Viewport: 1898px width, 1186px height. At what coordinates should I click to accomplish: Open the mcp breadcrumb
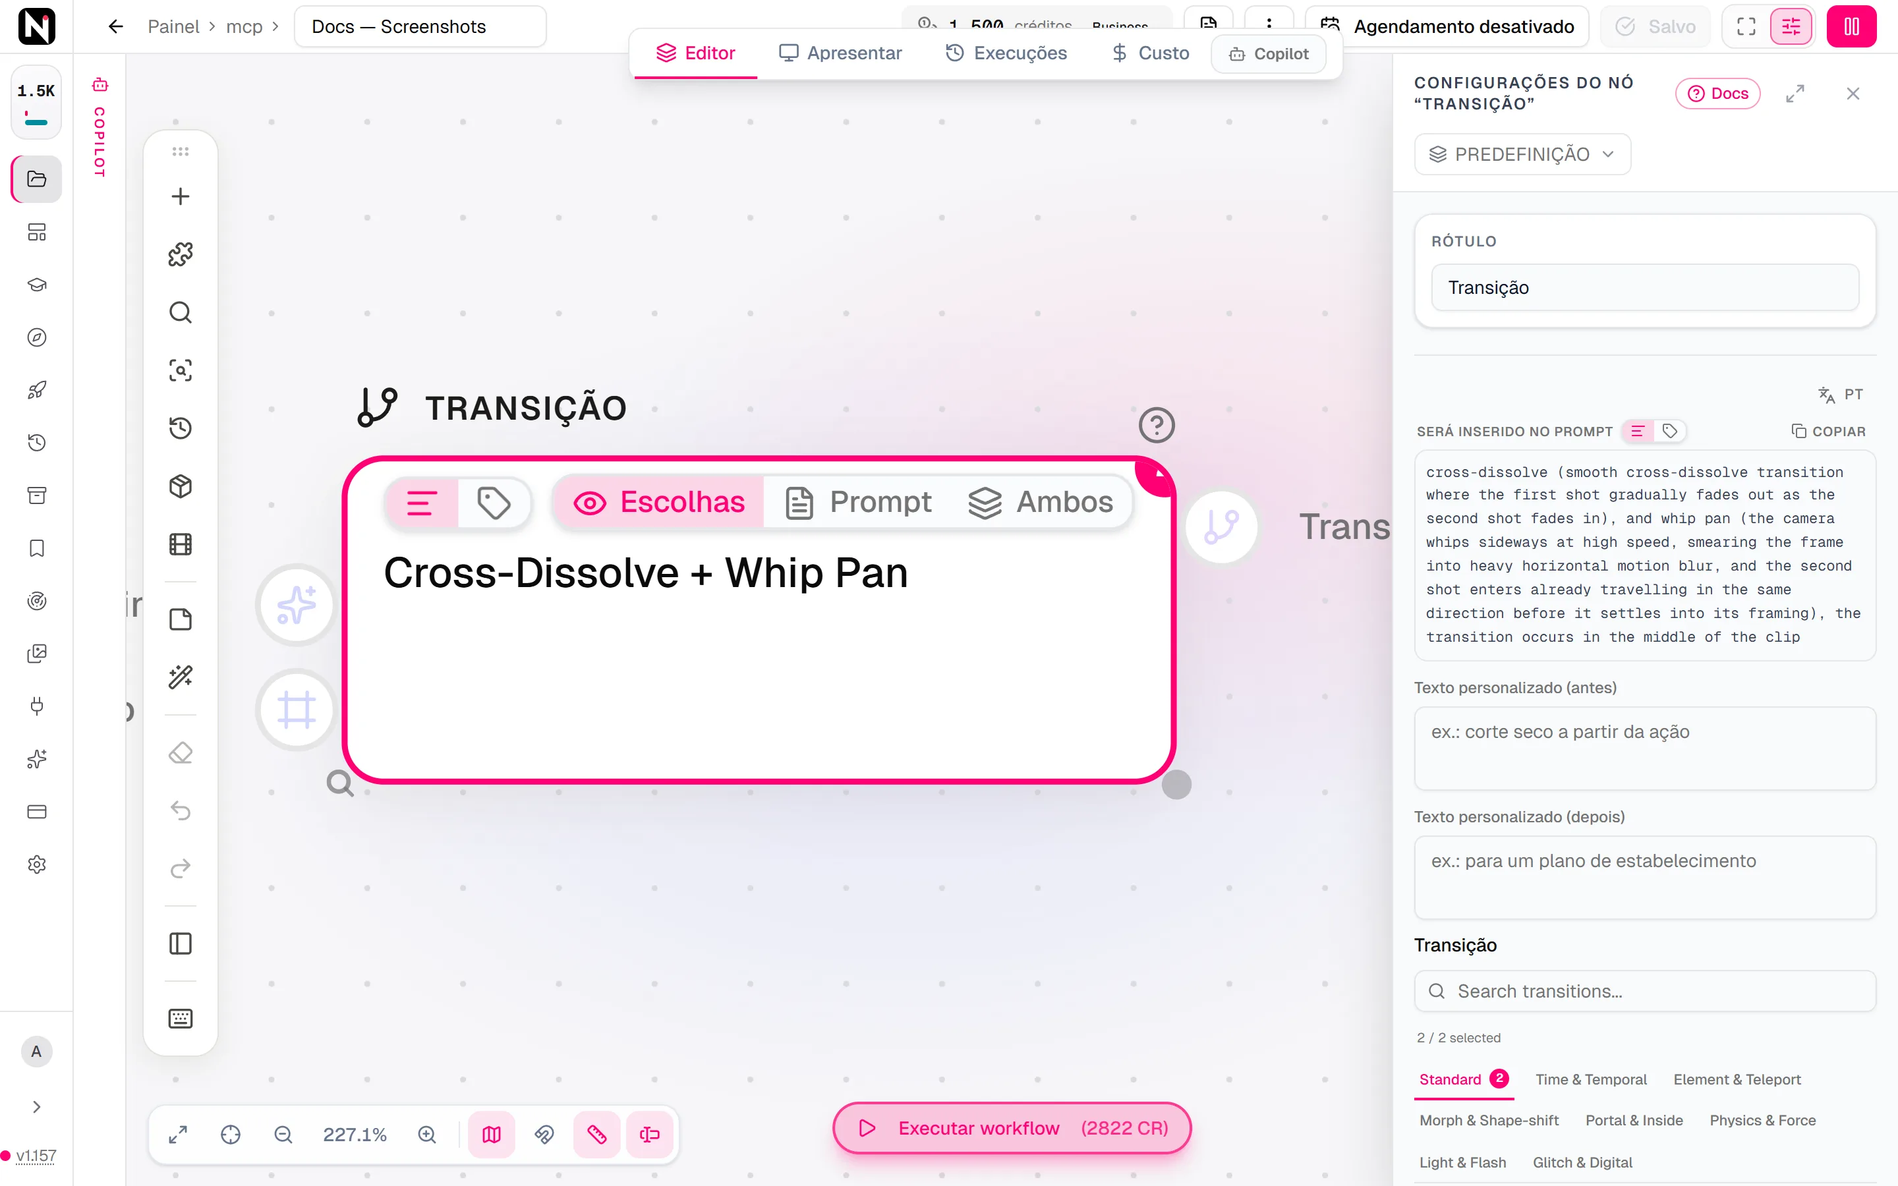coord(244,26)
